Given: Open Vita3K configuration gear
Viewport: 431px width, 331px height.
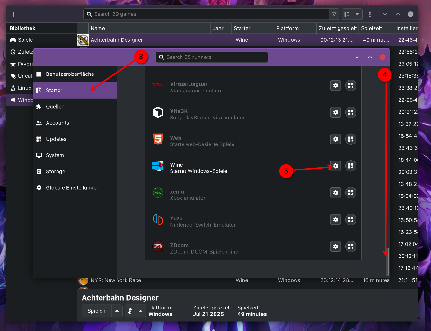Looking at the screenshot, I should coord(336,112).
